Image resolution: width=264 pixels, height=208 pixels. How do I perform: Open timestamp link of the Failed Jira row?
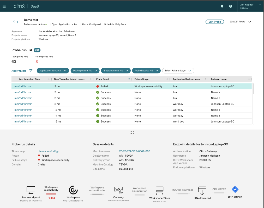coord(23,86)
